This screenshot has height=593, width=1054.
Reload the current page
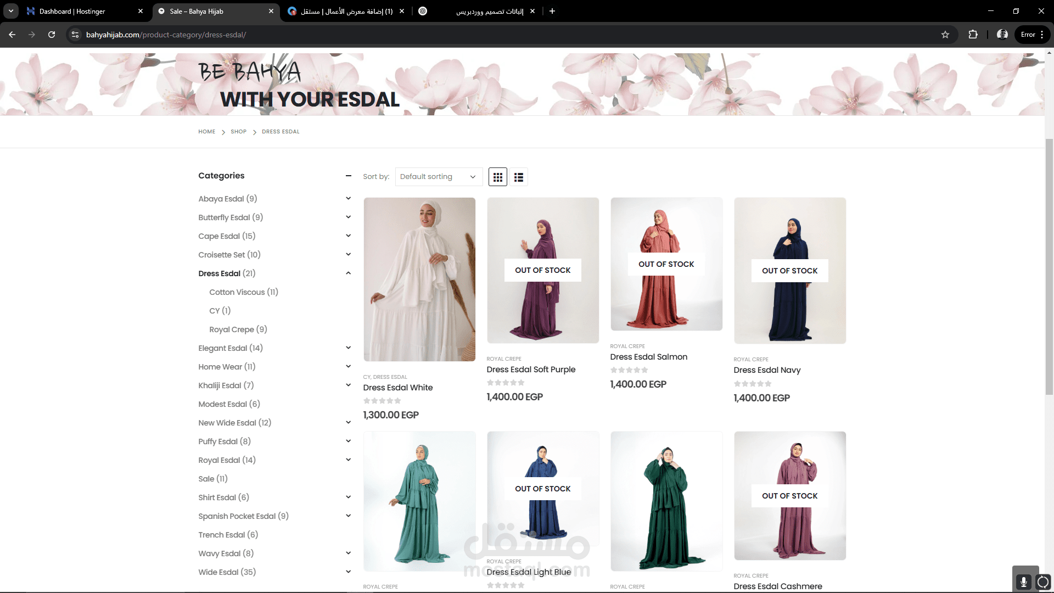pos(52,35)
